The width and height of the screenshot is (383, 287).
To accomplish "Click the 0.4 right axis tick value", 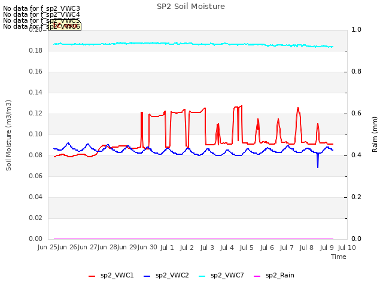I will (356, 155).
